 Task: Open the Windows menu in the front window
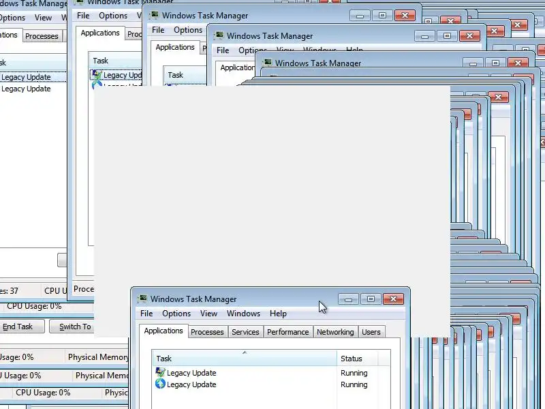[x=243, y=314]
